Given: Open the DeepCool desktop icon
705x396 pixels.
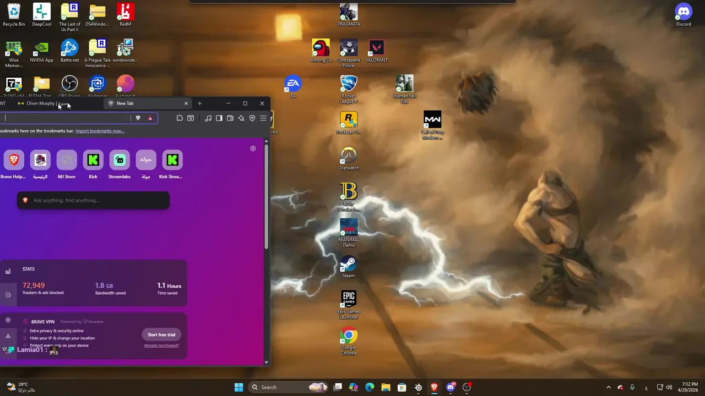Looking at the screenshot, I should 42,15.
